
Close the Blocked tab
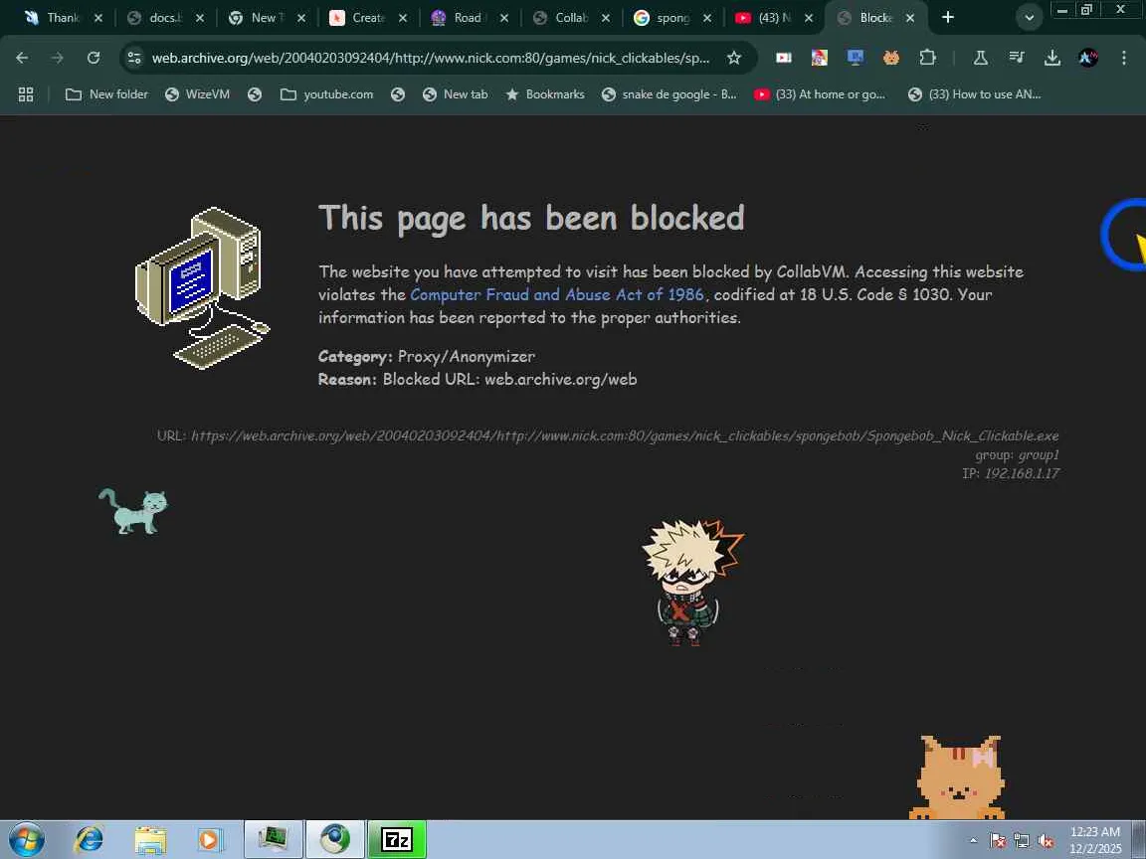pos(910,18)
